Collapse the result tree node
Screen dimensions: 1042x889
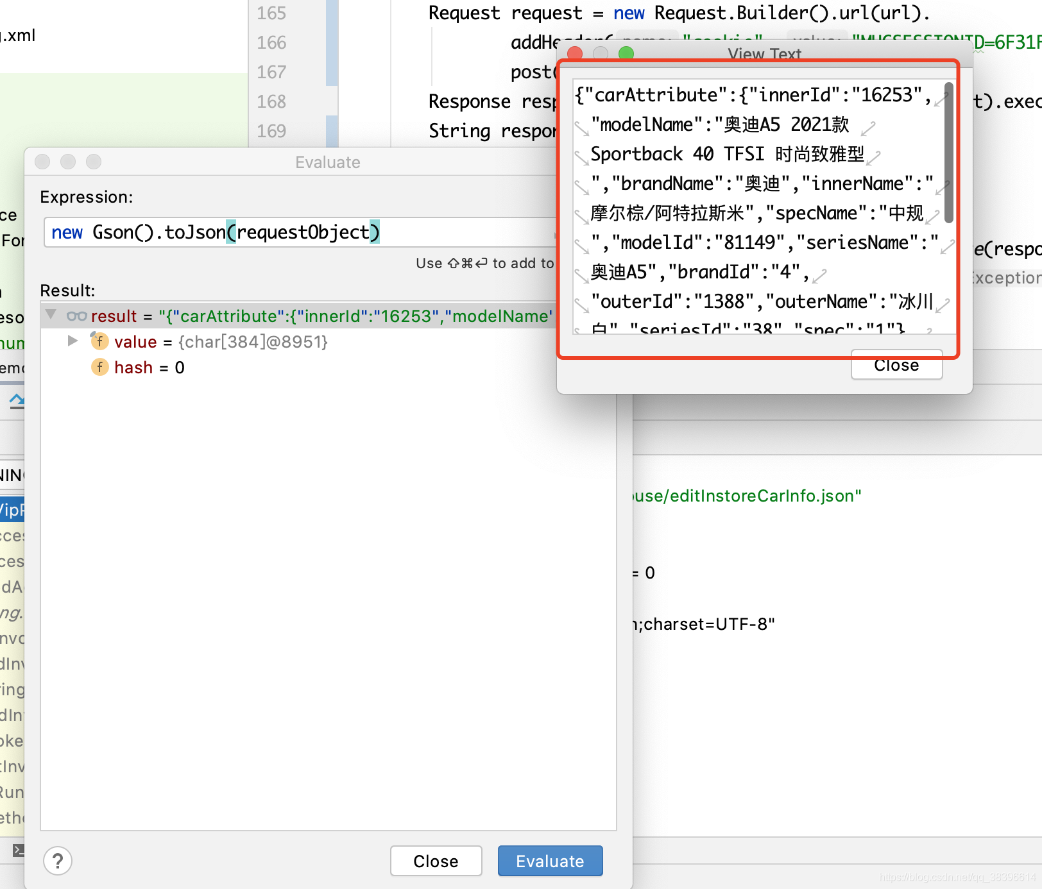pos(51,315)
